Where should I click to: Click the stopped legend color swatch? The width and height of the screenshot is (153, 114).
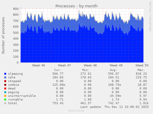[x=5, y=81]
